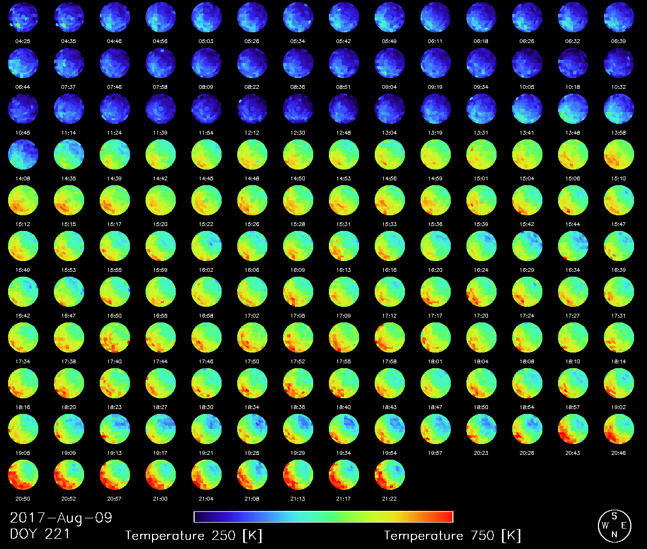This screenshot has width=647, height=549.
Task: Click the disk thumbnail for 17:05
Action: pos(298,292)
